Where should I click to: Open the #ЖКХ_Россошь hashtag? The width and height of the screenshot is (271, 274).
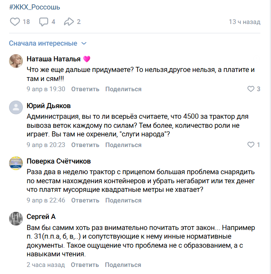32,7
